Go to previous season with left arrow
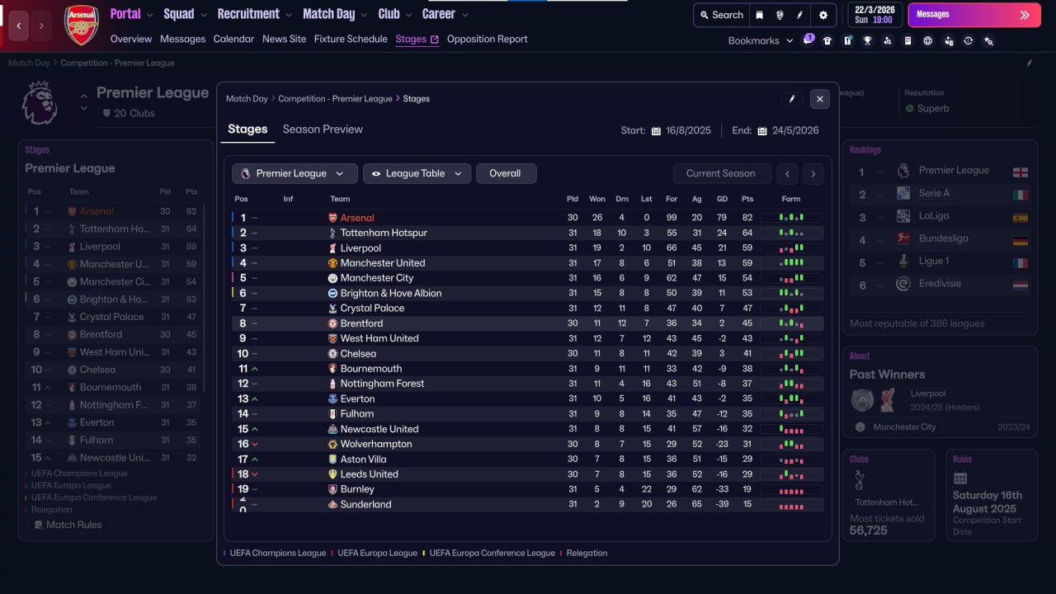Screen dimensions: 1056x594 [x=788, y=173]
